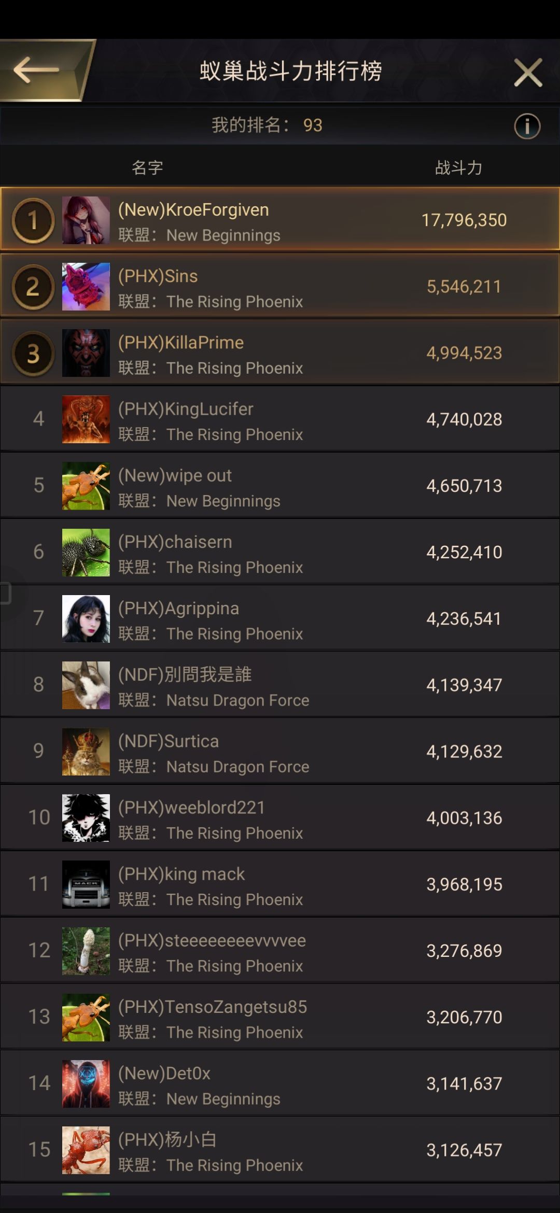The width and height of the screenshot is (560, 1213).
Task: Open the info icon next to my rank
Action: (x=527, y=126)
